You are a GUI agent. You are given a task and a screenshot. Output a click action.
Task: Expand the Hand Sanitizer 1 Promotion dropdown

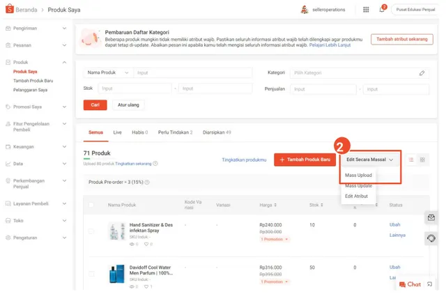[x=275, y=240]
